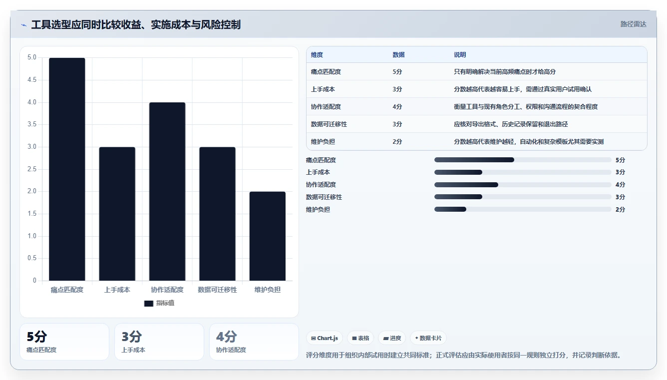This screenshot has height=380, width=667.
Task: Click the description starting 分数越高代表越容易上手
Action: pos(523,89)
